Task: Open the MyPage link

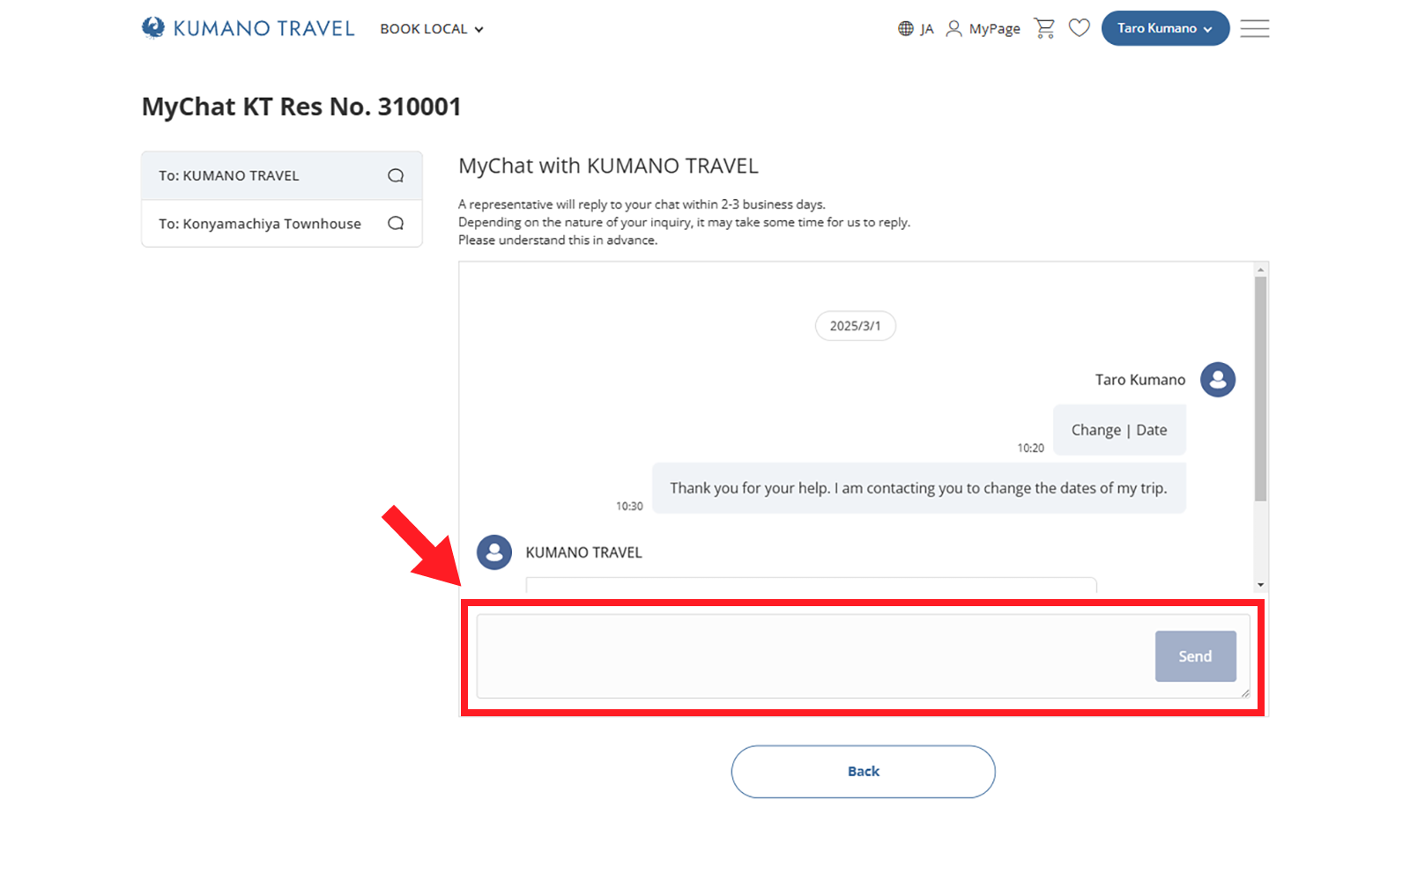Action: (x=994, y=29)
